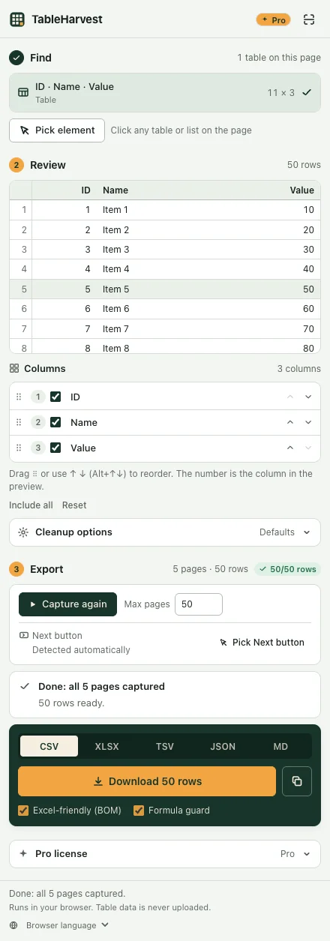Screen dimensions: 330x941
Task: Uncheck the ID column checkbox
Action: [x=55, y=397]
